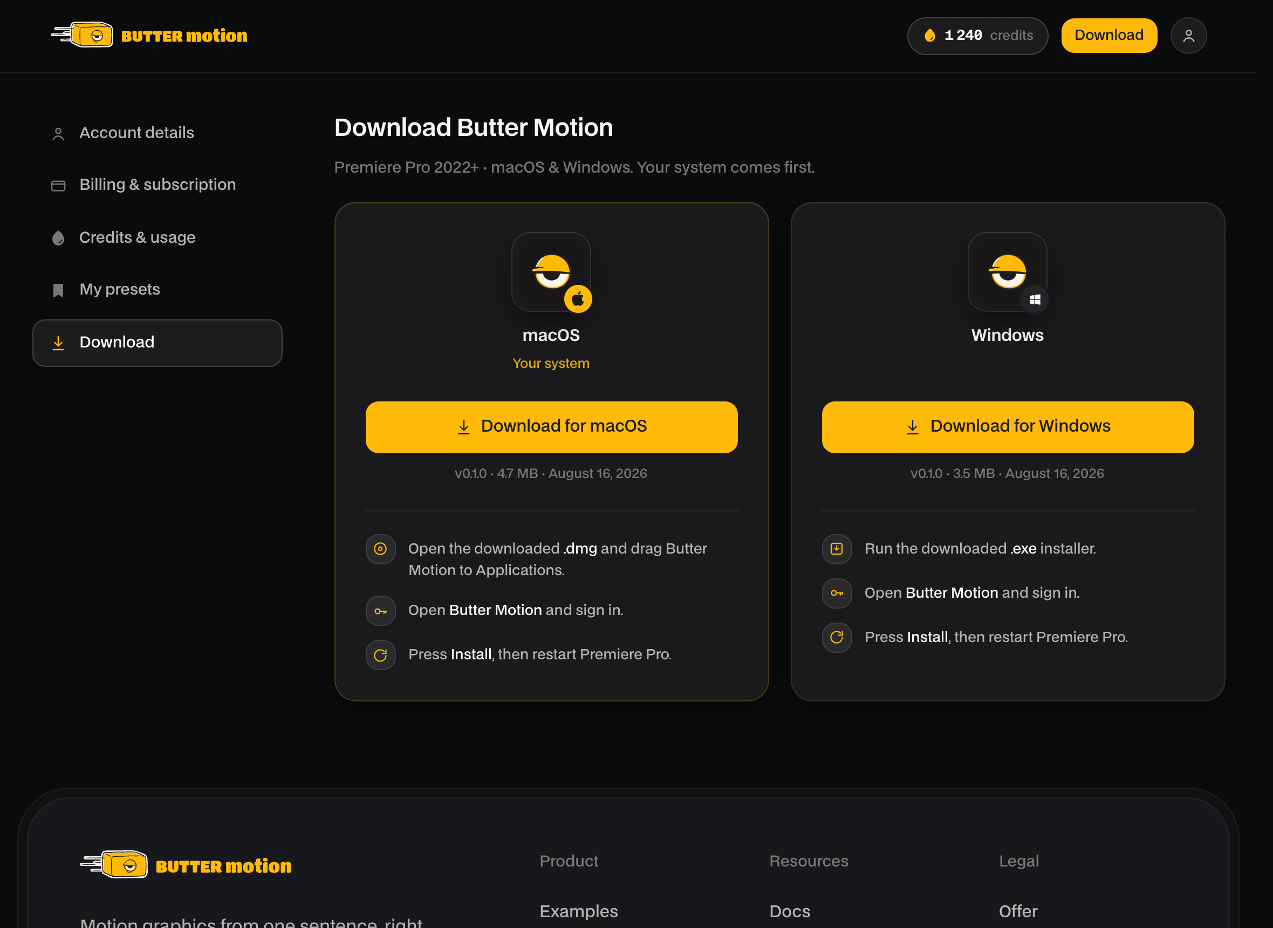Click the key icon in macOS steps
The image size is (1273, 928).
point(381,611)
